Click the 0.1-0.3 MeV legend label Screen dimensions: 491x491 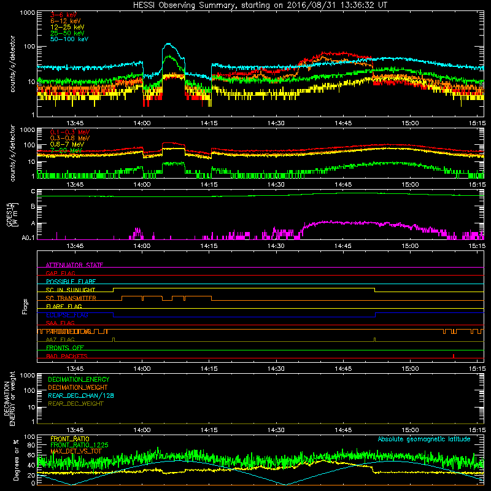70,132
